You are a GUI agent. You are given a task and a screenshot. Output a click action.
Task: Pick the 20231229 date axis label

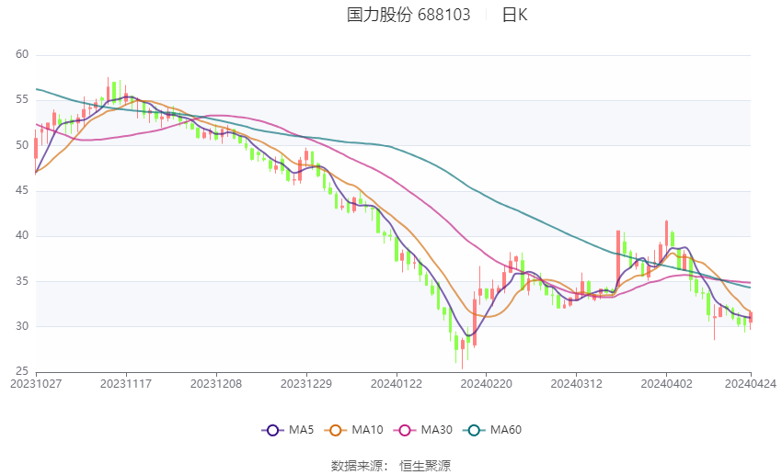click(x=305, y=384)
